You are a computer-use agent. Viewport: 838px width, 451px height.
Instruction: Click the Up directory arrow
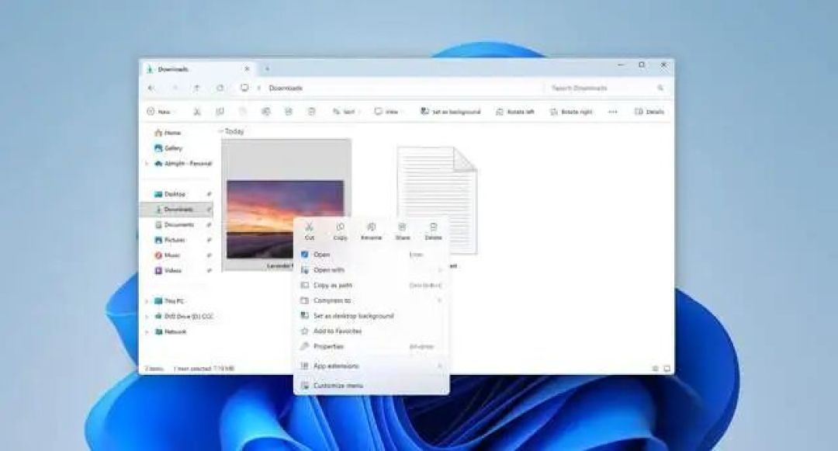[x=196, y=88]
